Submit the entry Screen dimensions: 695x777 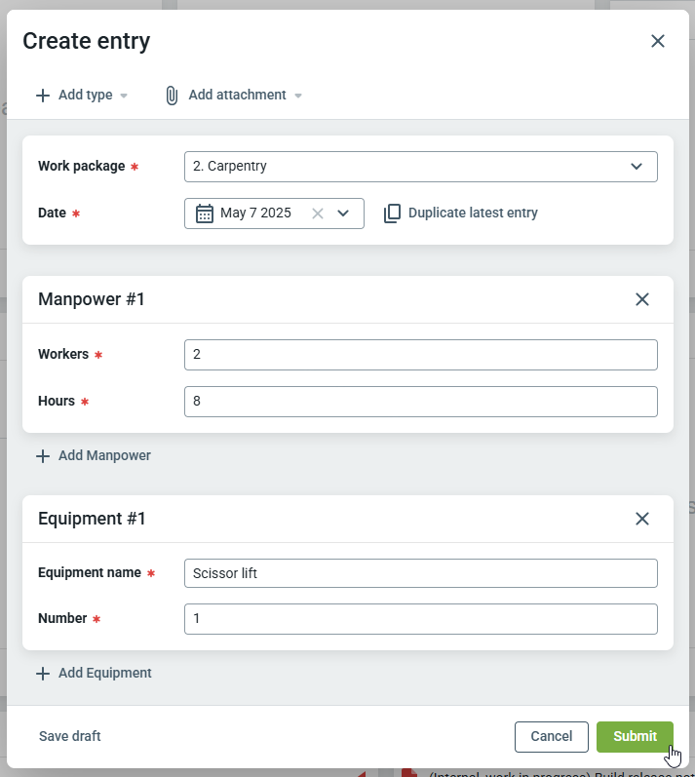click(x=635, y=737)
